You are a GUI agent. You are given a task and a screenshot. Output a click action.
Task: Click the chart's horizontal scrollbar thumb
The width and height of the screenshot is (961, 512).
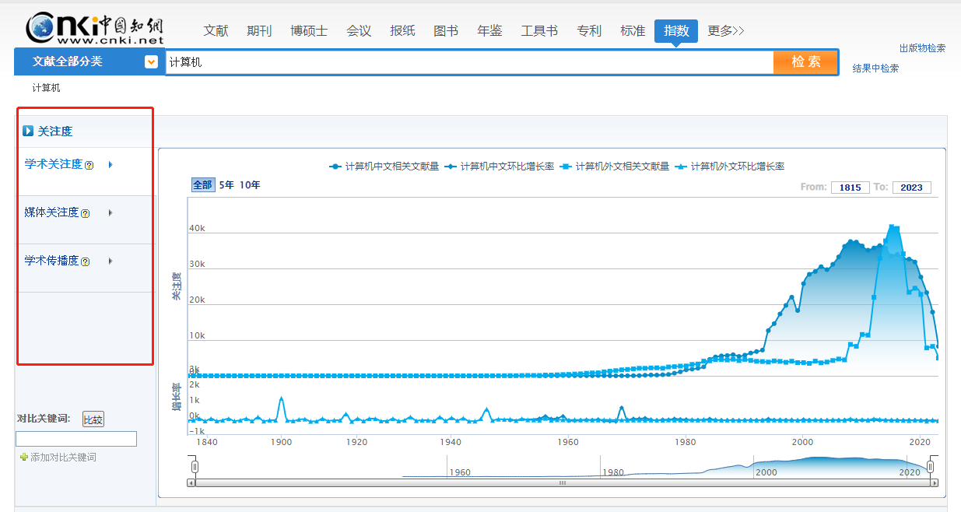coord(563,482)
